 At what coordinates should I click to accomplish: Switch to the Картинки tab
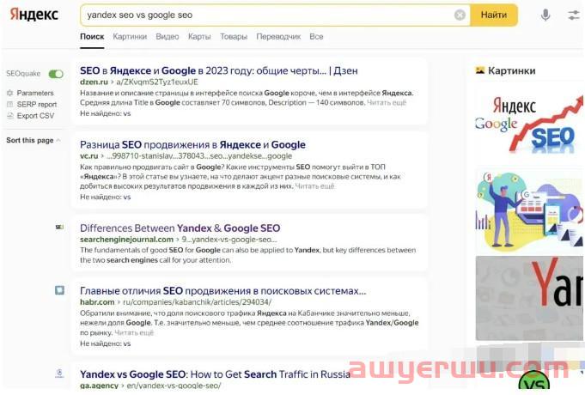[130, 37]
